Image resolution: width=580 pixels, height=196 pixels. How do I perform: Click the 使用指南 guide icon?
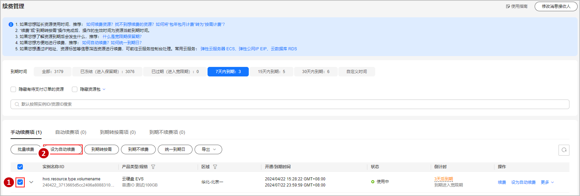click(x=508, y=6)
